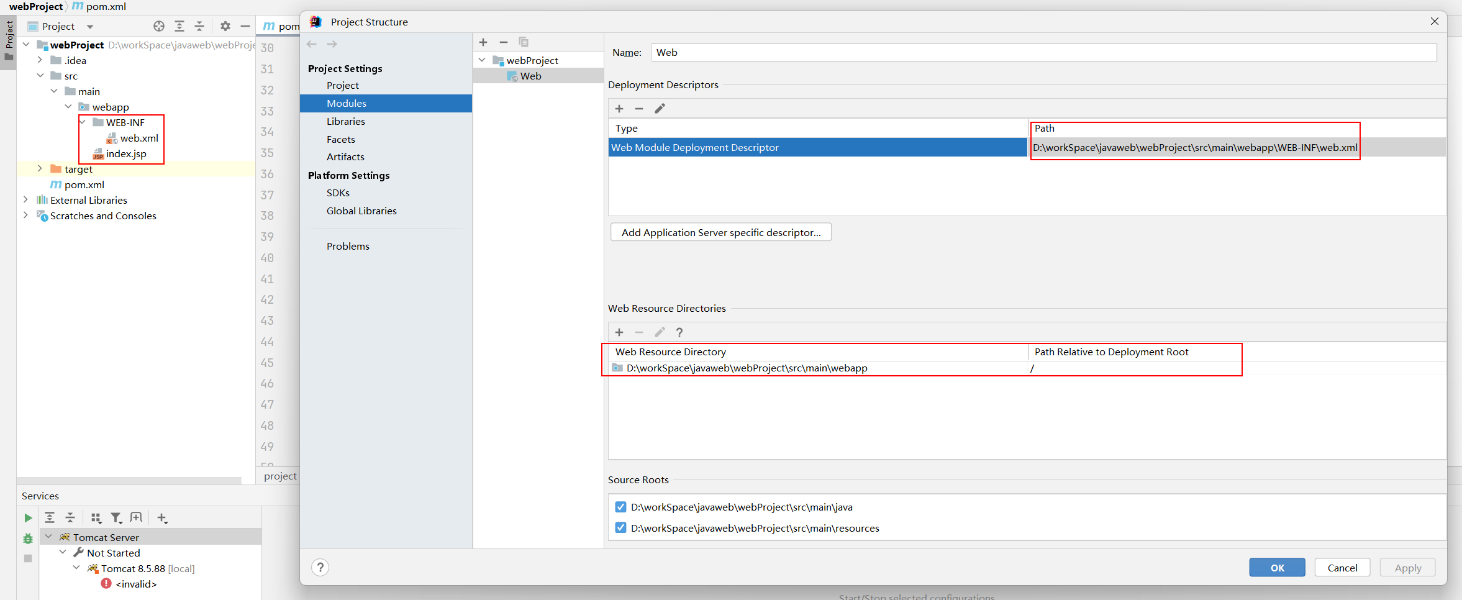This screenshot has height=600, width=1462.
Task: Click the remove deployment descriptor minus icon
Action: click(639, 109)
